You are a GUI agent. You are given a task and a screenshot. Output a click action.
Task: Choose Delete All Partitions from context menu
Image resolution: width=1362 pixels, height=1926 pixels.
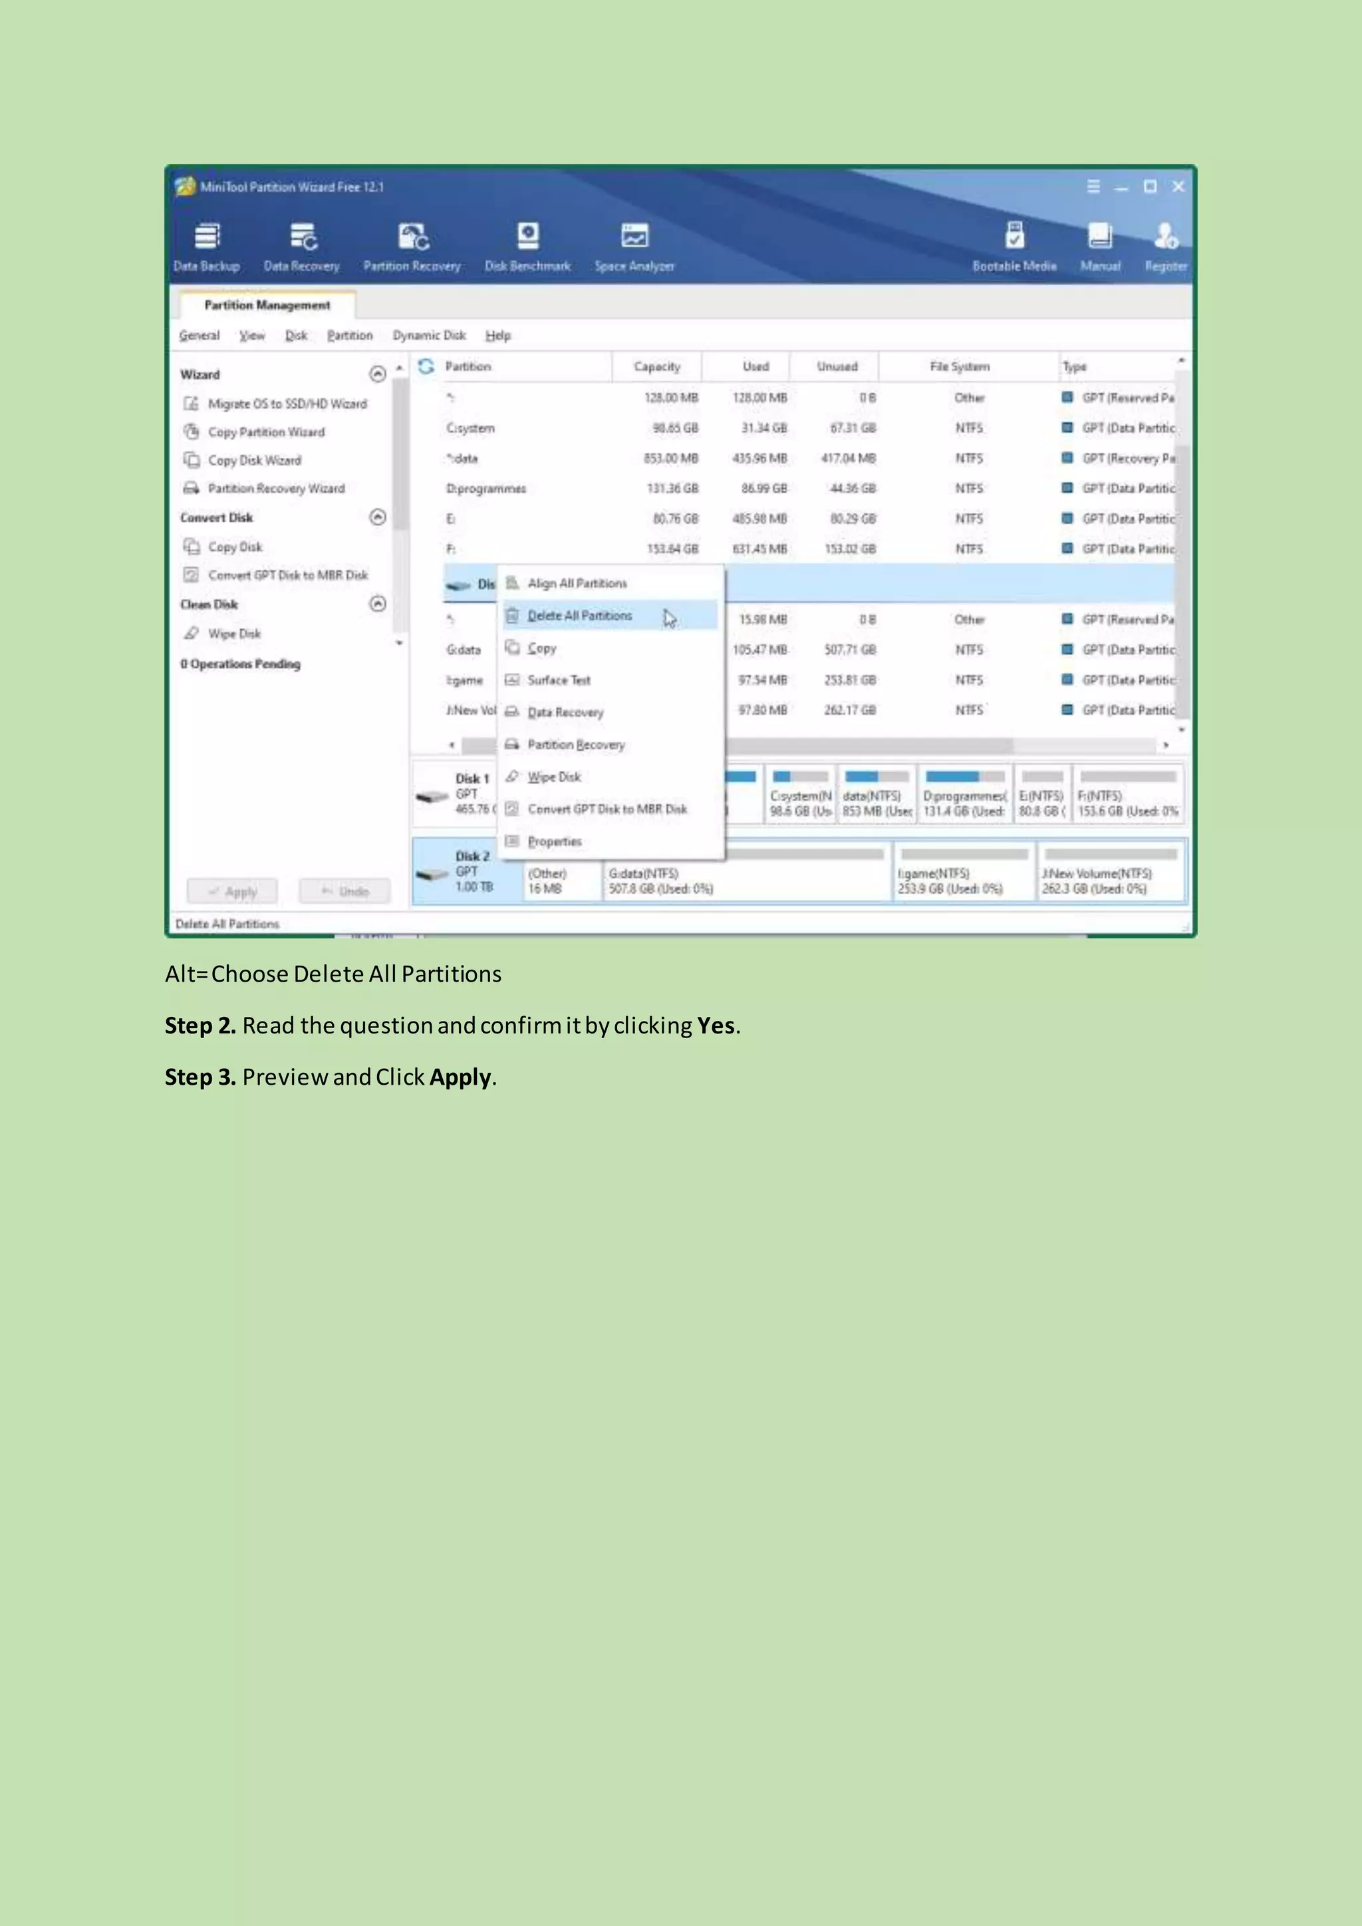[611, 616]
